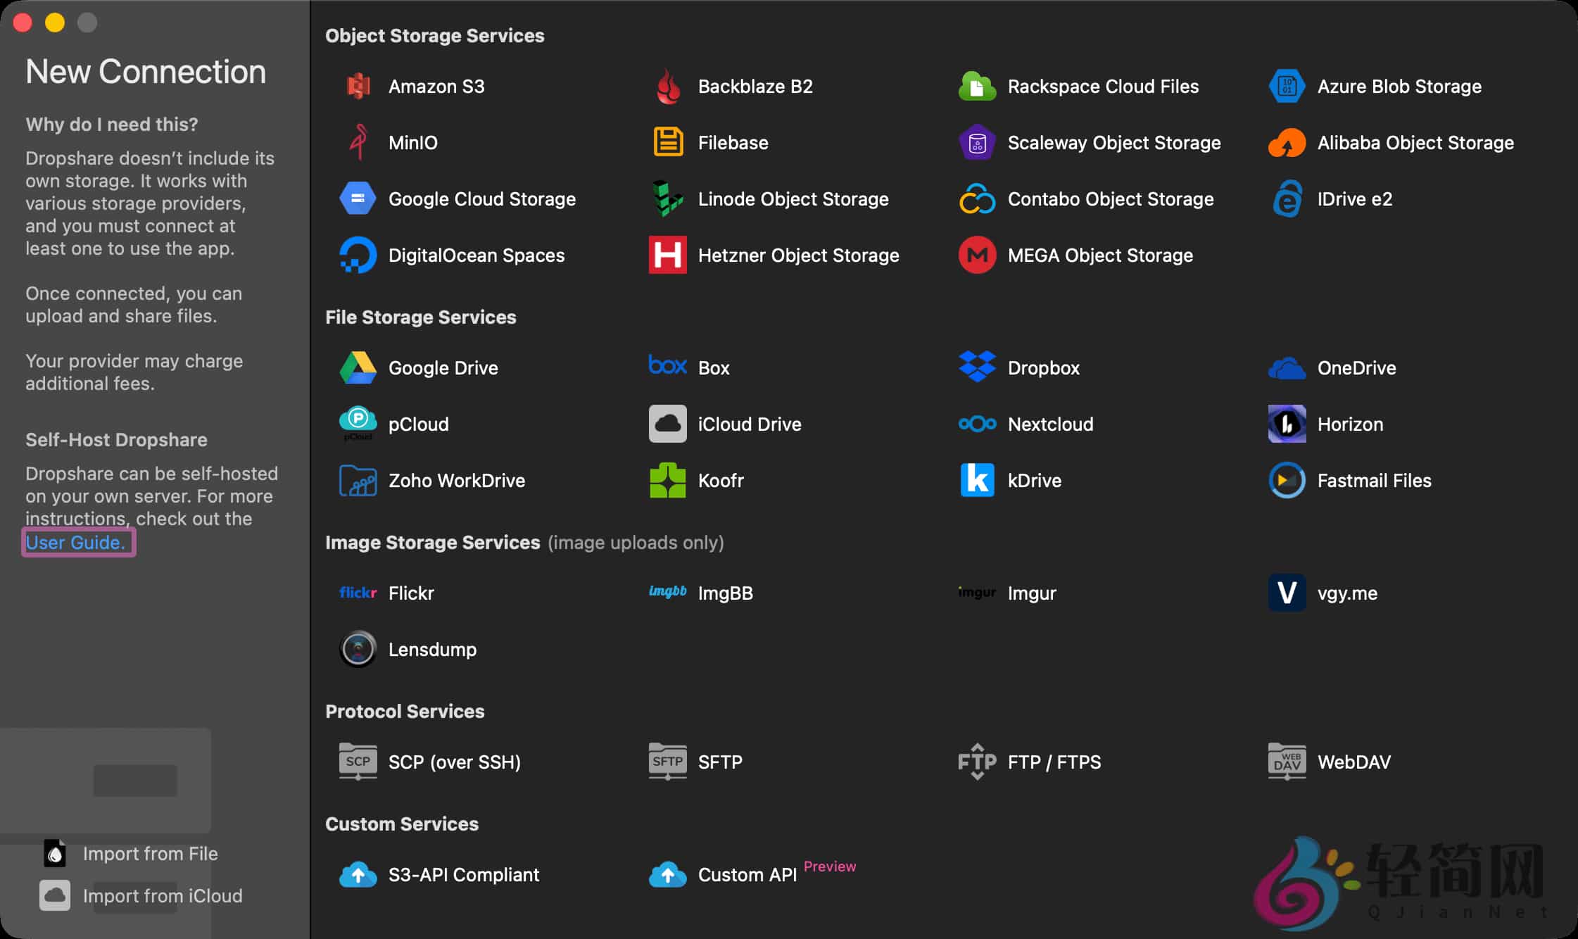This screenshot has height=939, width=1578.
Task: Click the vgy.me V icon
Action: click(1287, 593)
